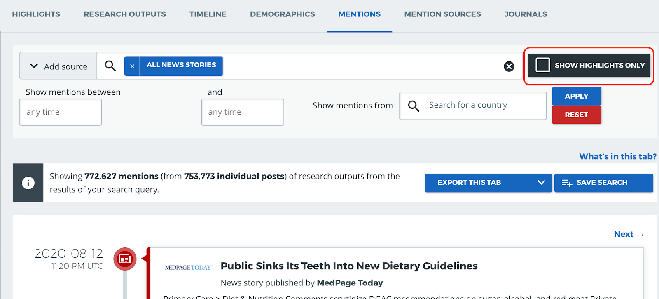This screenshot has width=659, height=299.
Task: Click the magnifier icon in the source search bar
Action: (110, 66)
